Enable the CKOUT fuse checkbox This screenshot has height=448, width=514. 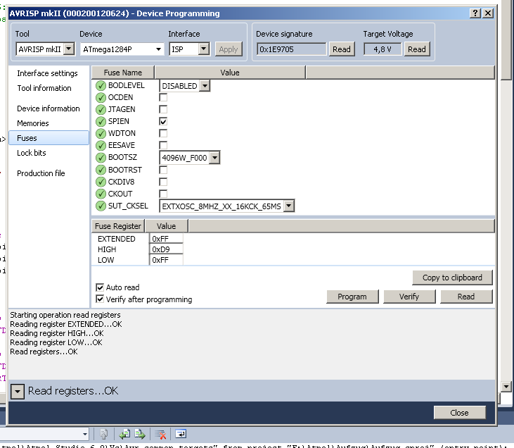click(163, 194)
